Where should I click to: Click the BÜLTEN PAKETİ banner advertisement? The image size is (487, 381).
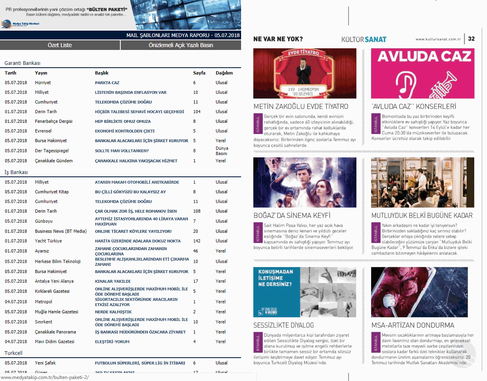click(120, 15)
